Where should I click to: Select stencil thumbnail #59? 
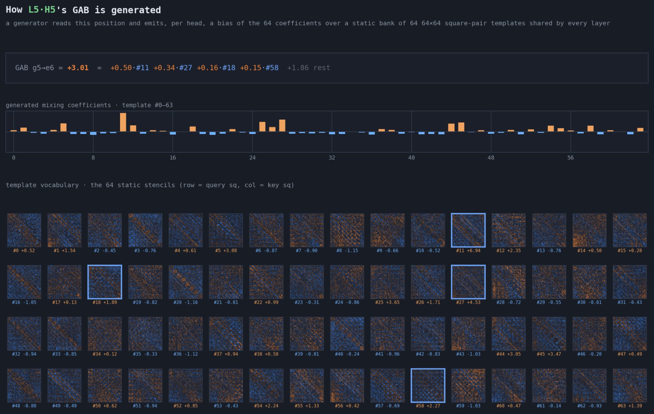click(x=468, y=386)
